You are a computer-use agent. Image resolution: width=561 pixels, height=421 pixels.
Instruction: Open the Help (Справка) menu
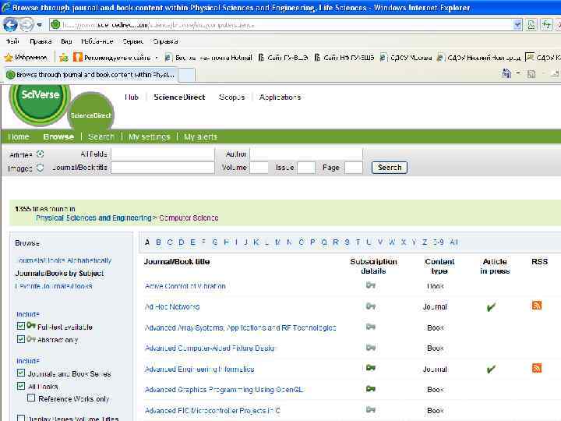[165, 41]
